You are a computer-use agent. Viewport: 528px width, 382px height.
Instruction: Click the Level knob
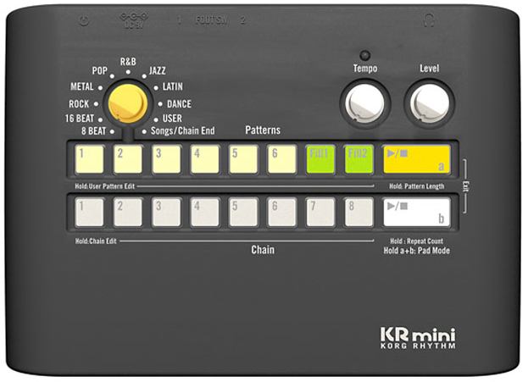[x=430, y=103]
